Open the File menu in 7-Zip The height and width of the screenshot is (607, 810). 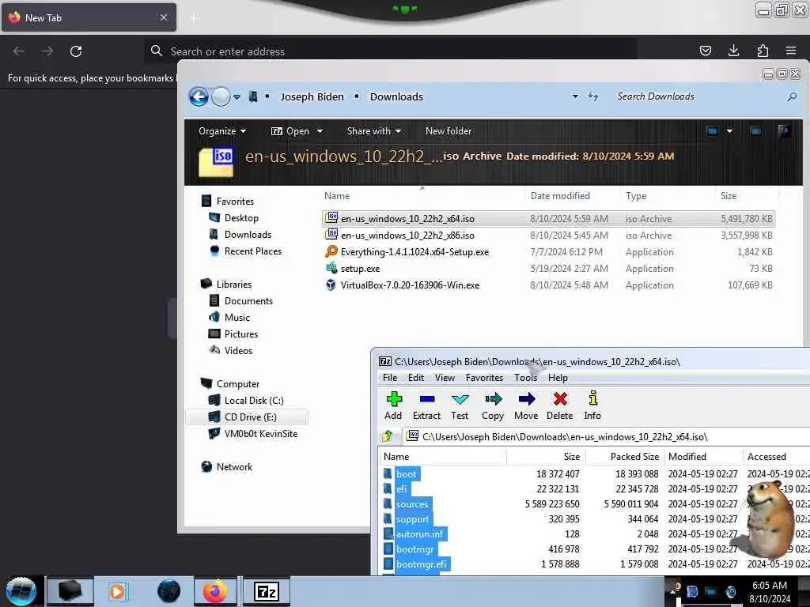[x=390, y=378]
